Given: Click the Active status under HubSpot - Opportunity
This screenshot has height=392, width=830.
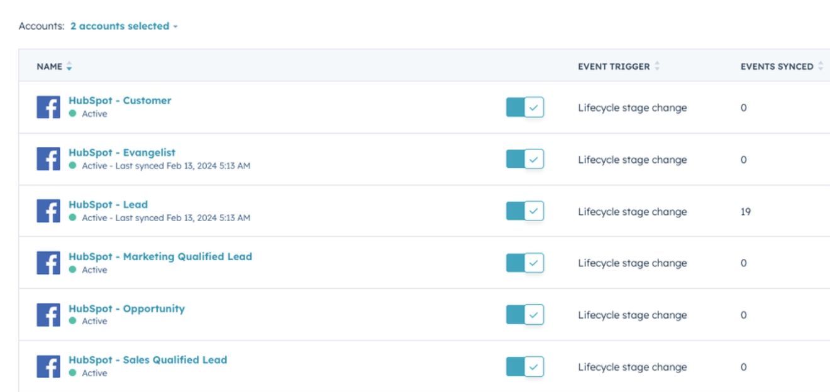Looking at the screenshot, I should coord(94,321).
